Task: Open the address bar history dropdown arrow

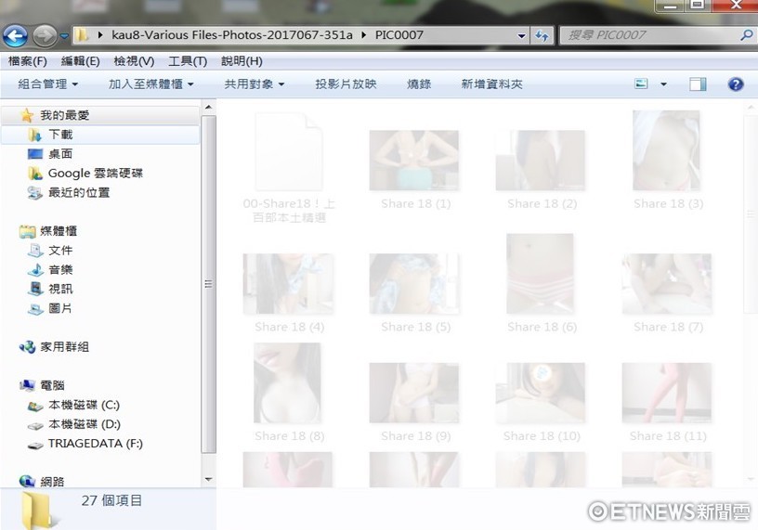Action: click(522, 35)
